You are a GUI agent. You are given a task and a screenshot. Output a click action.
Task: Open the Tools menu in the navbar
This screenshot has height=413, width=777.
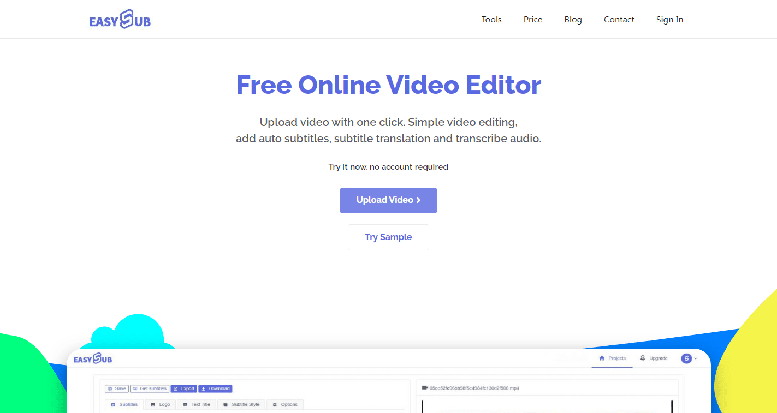click(x=491, y=19)
